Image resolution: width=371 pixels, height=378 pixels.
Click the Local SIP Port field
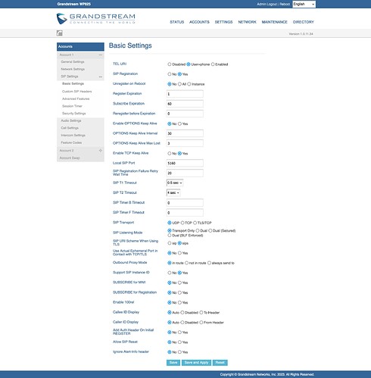[x=185, y=163]
